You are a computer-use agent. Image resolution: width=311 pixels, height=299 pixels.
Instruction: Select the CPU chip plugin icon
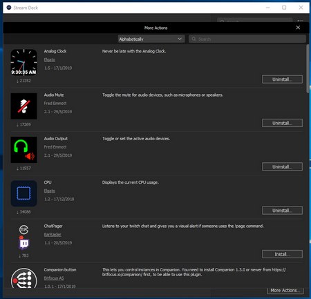(x=23, y=193)
